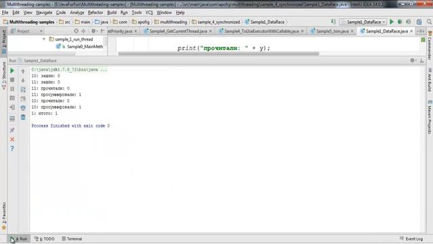433x244 pixels.
Task: Click Multithreading-samples breadcrumb
Action: [x=28, y=22]
